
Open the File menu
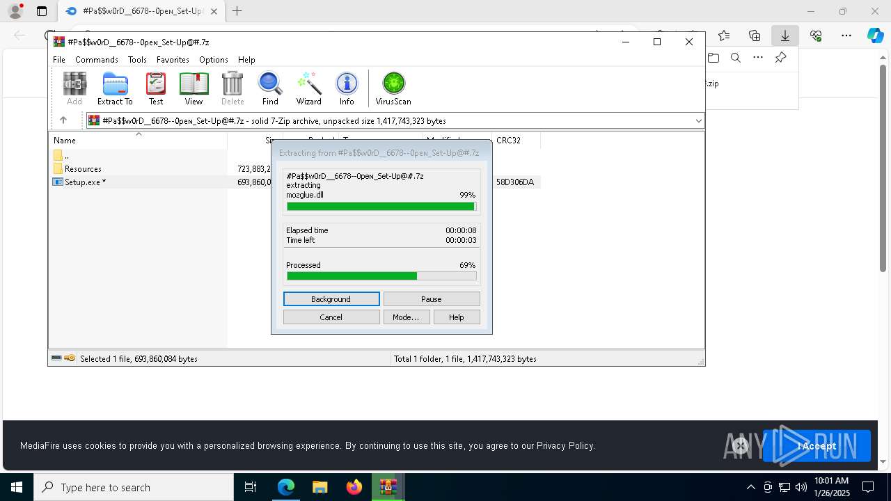tap(59, 60)
